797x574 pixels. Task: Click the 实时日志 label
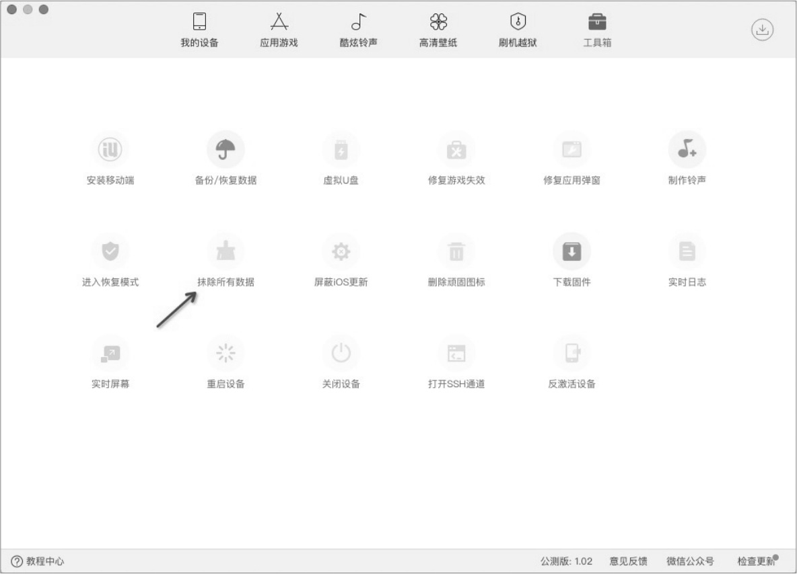tap(687, 282)
